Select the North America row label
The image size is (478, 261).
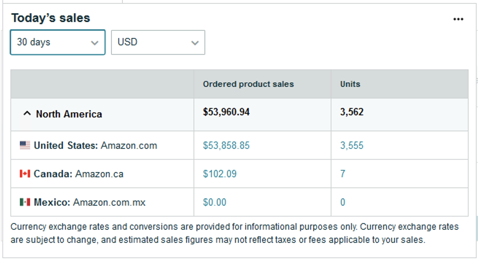[x=69, y=114]
